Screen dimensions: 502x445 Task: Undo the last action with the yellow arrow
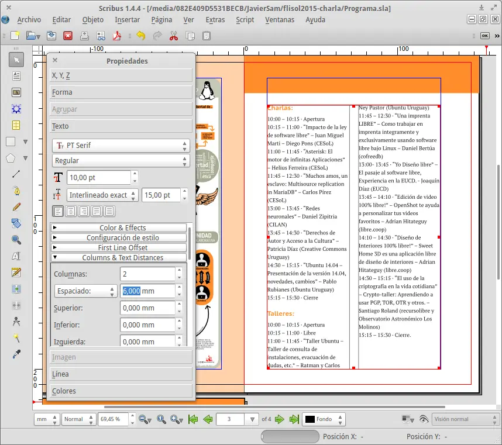click(141, 36)
